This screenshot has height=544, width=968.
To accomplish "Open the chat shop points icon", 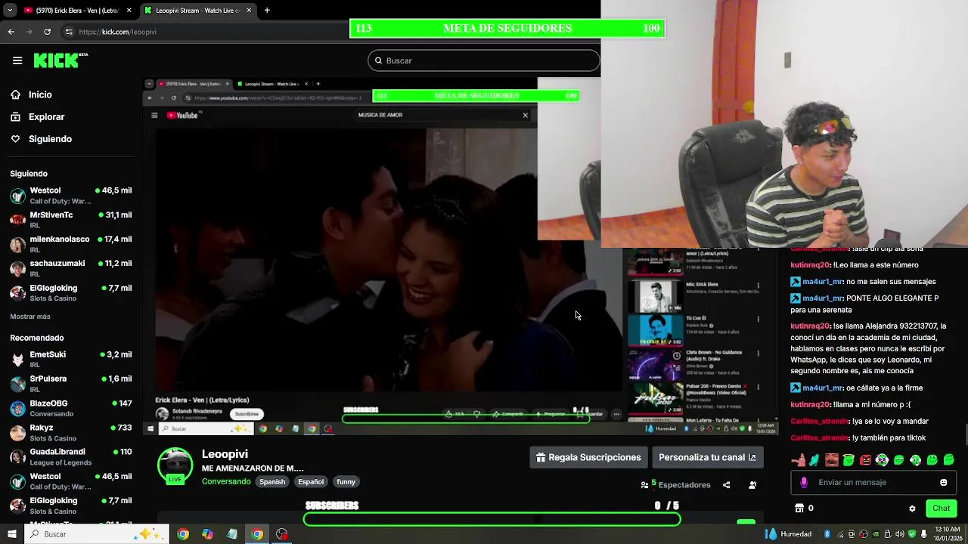I will pyautogui.click(x=799, y=508).
